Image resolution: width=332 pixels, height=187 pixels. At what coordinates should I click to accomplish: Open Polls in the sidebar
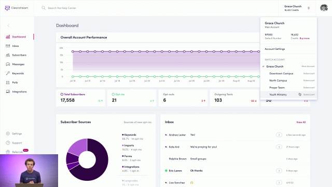(x=15, y=83)
